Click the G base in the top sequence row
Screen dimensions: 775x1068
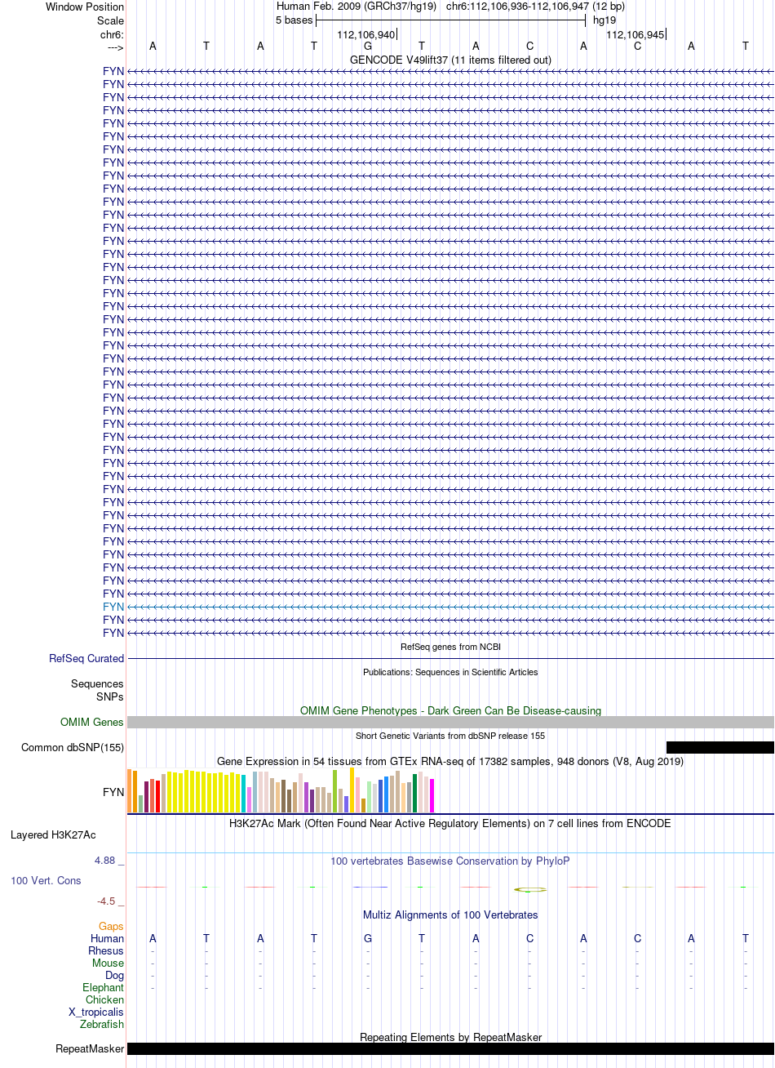(x=368, y=46)
